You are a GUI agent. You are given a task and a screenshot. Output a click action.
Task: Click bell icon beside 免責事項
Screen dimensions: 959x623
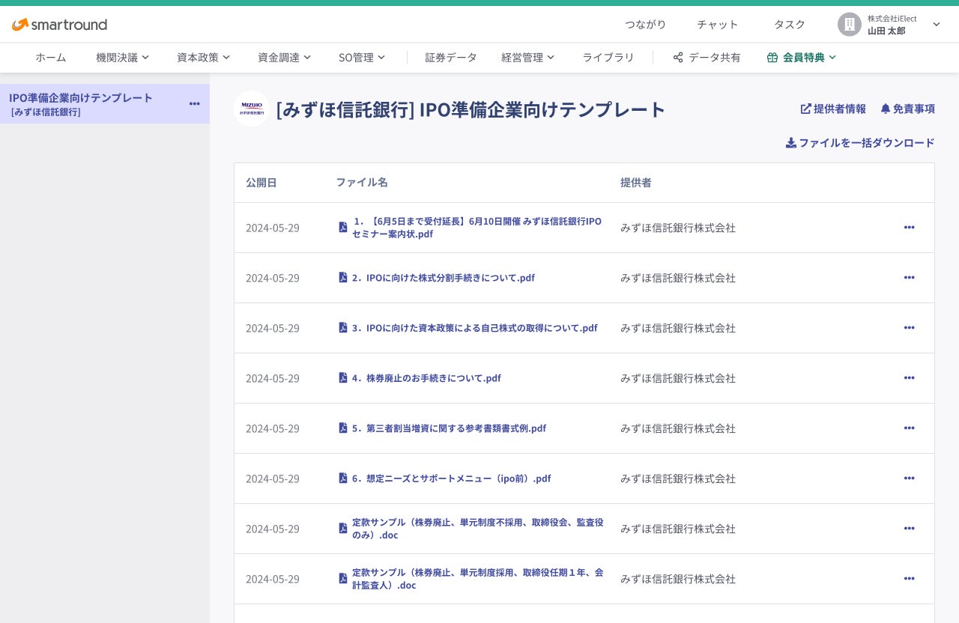tap(885, 109)
